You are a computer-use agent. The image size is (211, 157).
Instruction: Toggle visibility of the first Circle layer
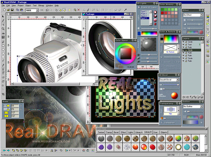click(x=183, y=42)
